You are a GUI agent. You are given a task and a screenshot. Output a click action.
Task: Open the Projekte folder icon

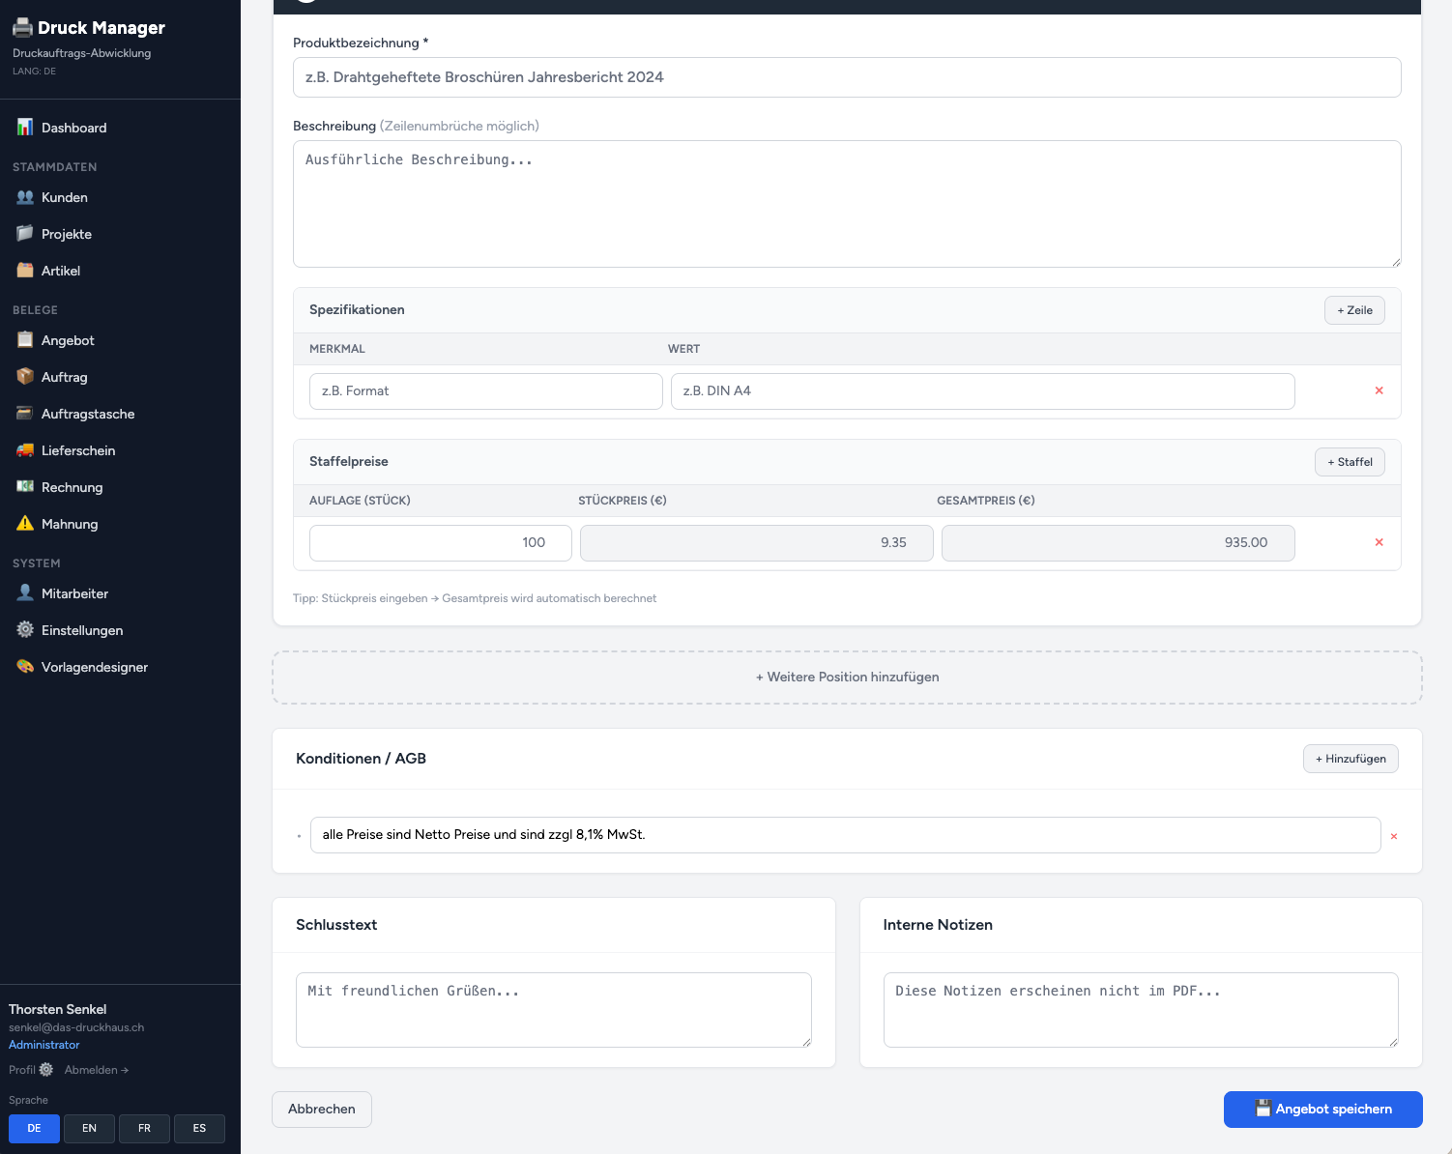(x=65, y=234)
